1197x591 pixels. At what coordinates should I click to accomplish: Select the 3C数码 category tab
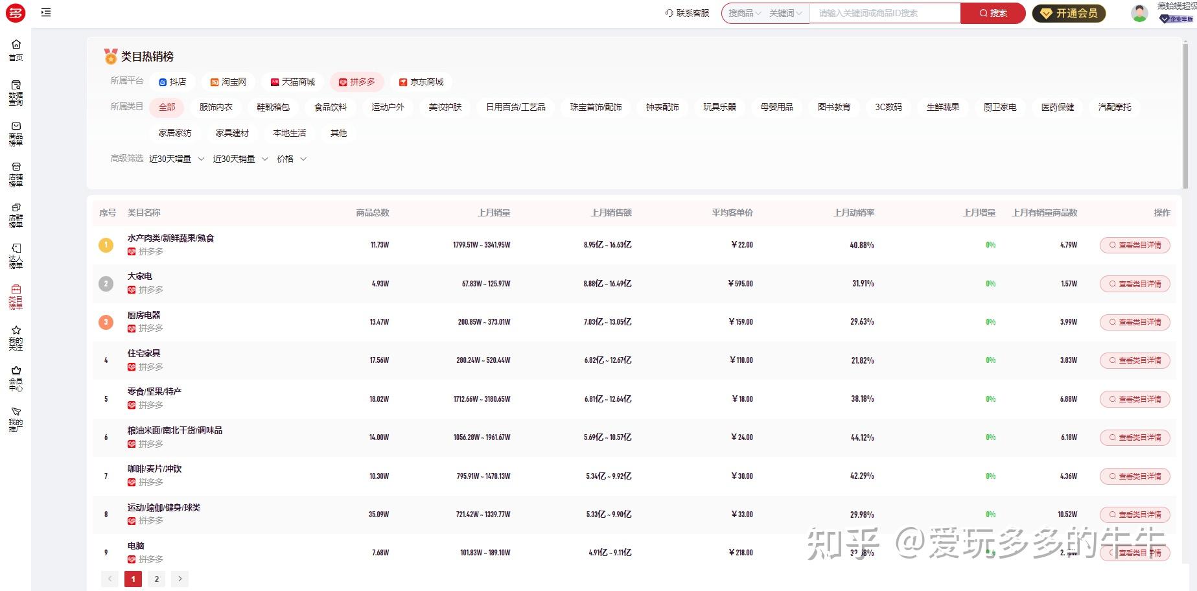889,107
